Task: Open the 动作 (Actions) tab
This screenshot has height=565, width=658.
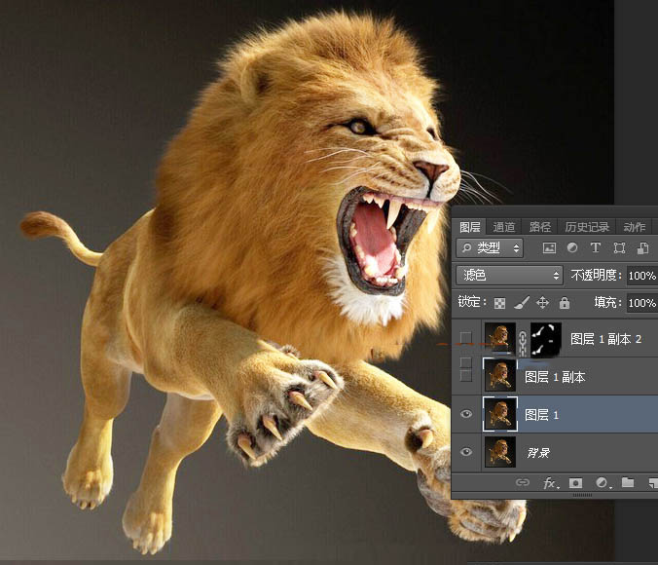Action: (x=634, y=227)
